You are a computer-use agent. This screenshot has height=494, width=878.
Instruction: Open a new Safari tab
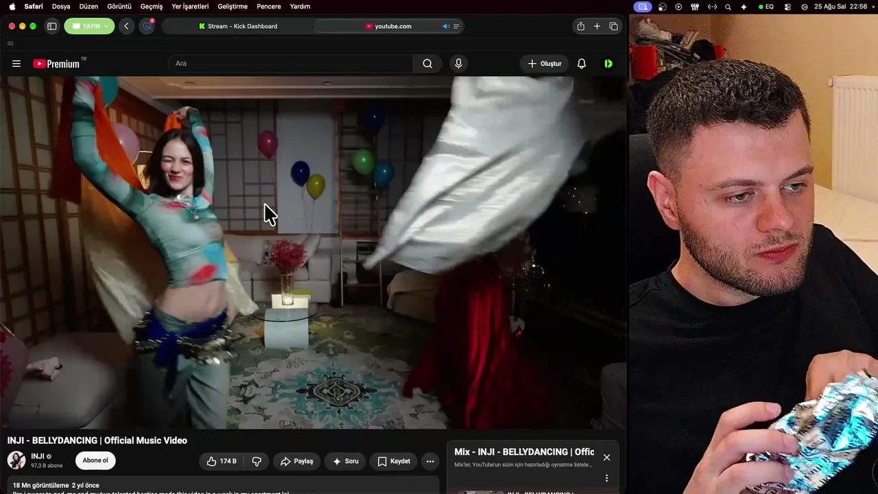coord(597,26)
